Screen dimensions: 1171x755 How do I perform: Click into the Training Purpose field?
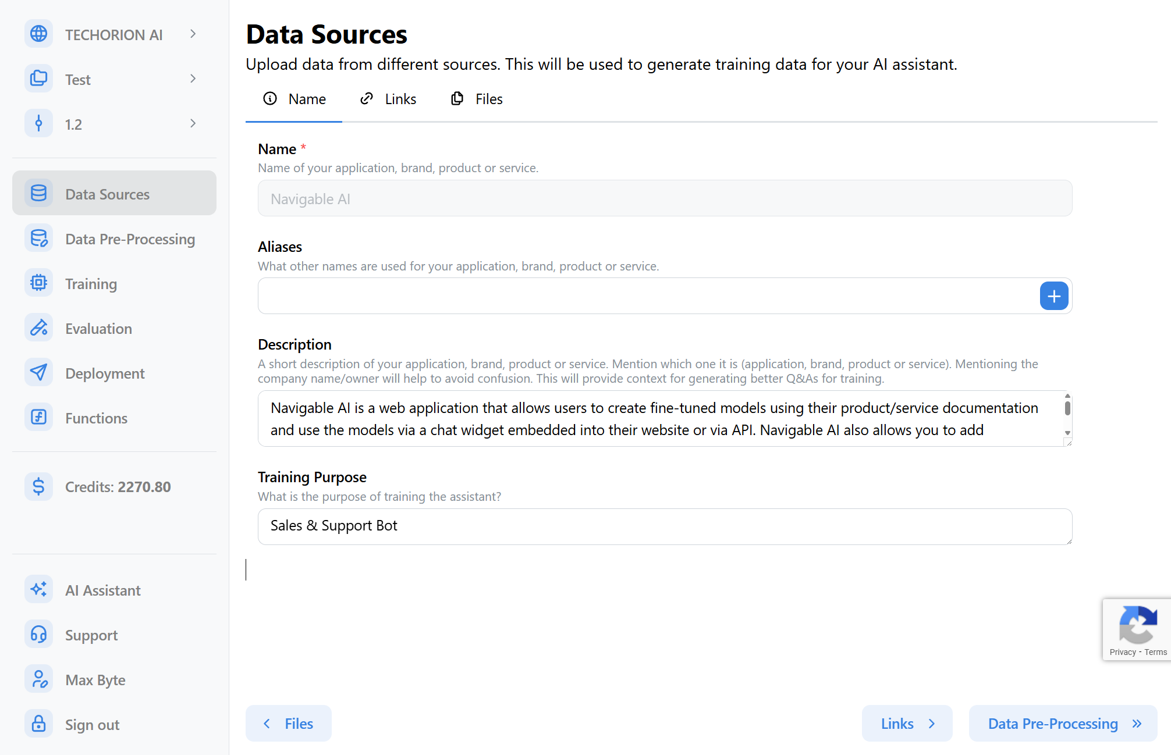[x=665, y=527]
